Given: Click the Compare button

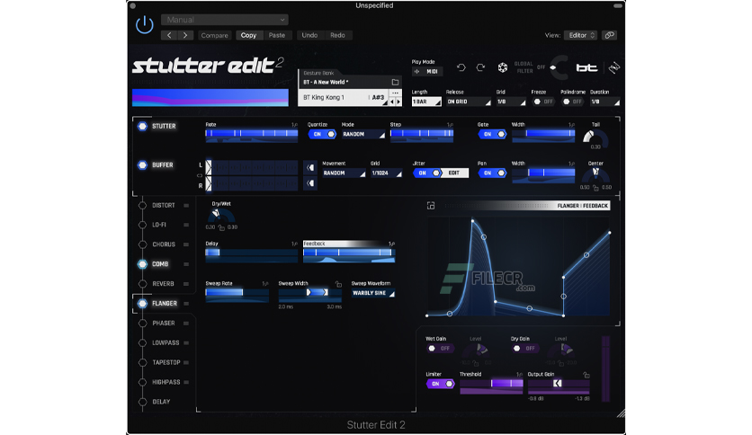Looking at the screenshot, I should point(214,35).
